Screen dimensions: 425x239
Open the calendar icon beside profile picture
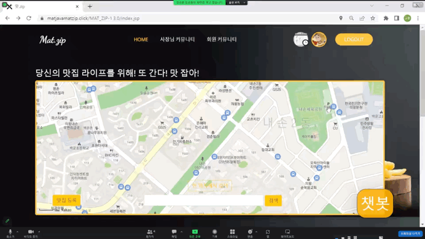tap(301, 39)
